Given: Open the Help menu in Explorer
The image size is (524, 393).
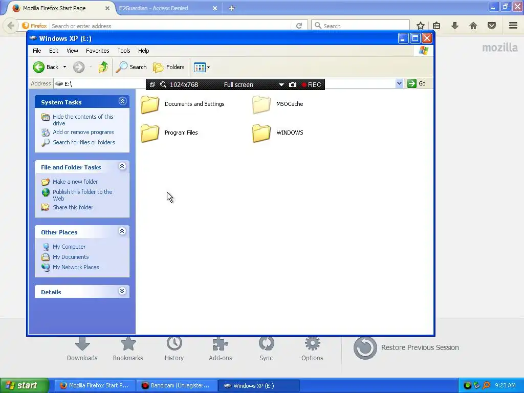Looking at the screenshot, I should click(144, 51).
